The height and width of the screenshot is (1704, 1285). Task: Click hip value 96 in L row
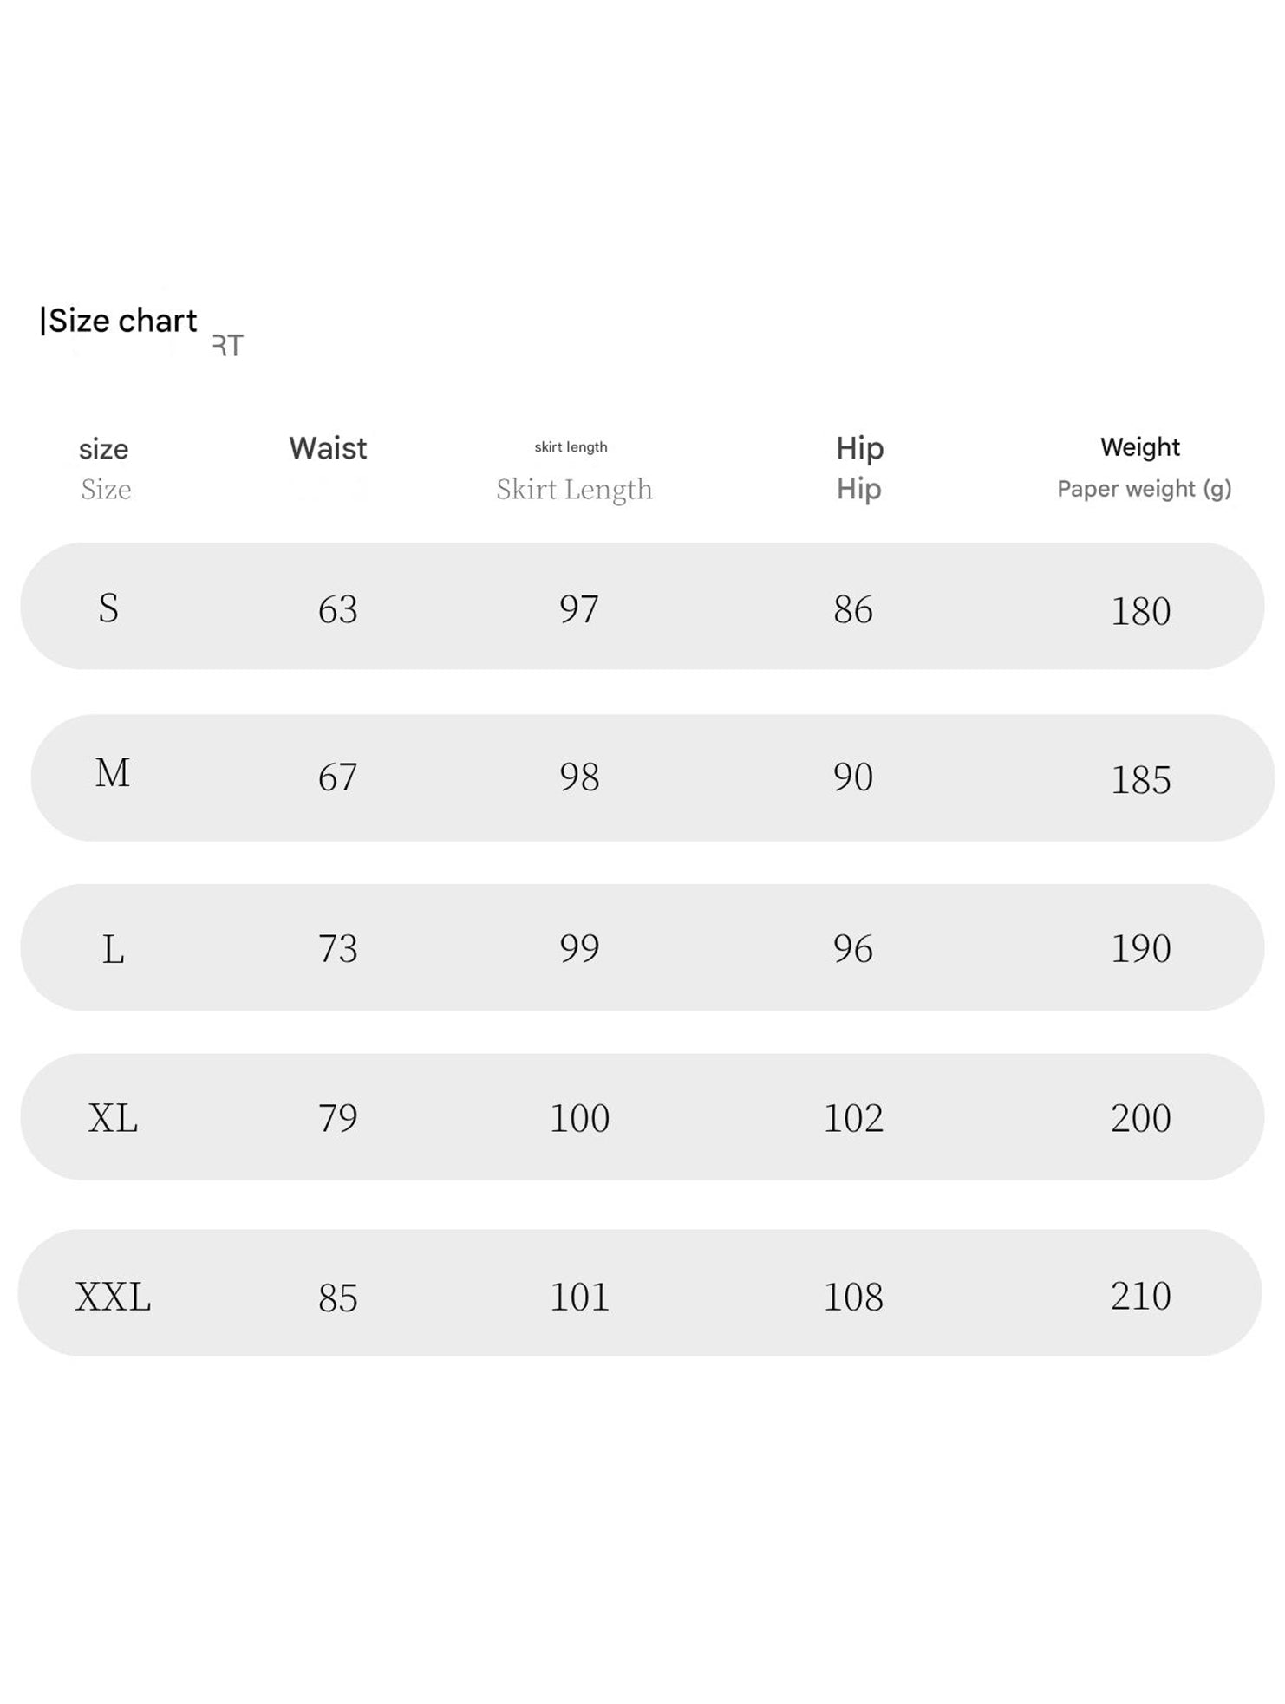pyautogui.click(x=853, y=949)
